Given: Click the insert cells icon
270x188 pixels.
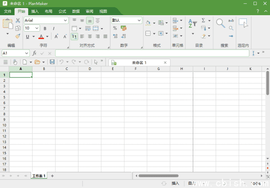Looking at the screenshot, I should click(x=175, y=21).
